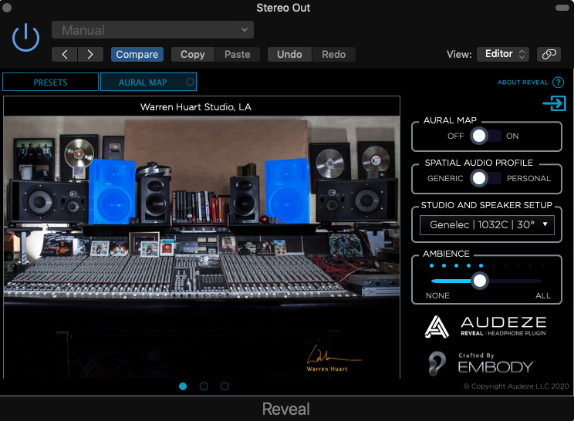Image resolution: width=574 pixels, height=421 pixels.
Task: Toggle the Aural Map OFF/ON switch
Action: pyautogui.click(x=485, y=136)
